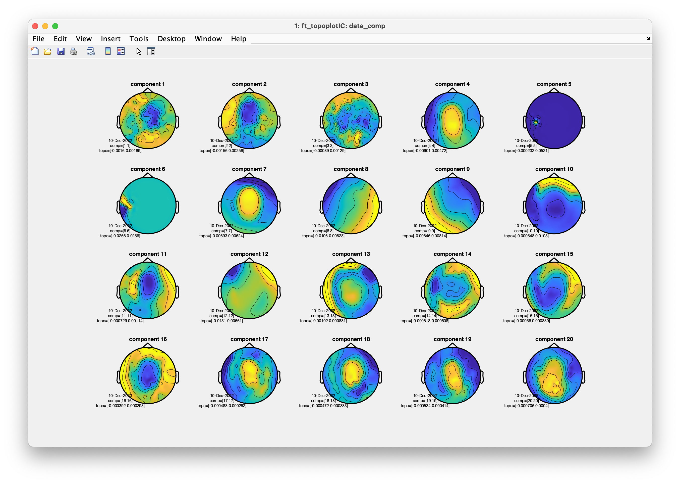Click the component 6 title text

point(148,169)
